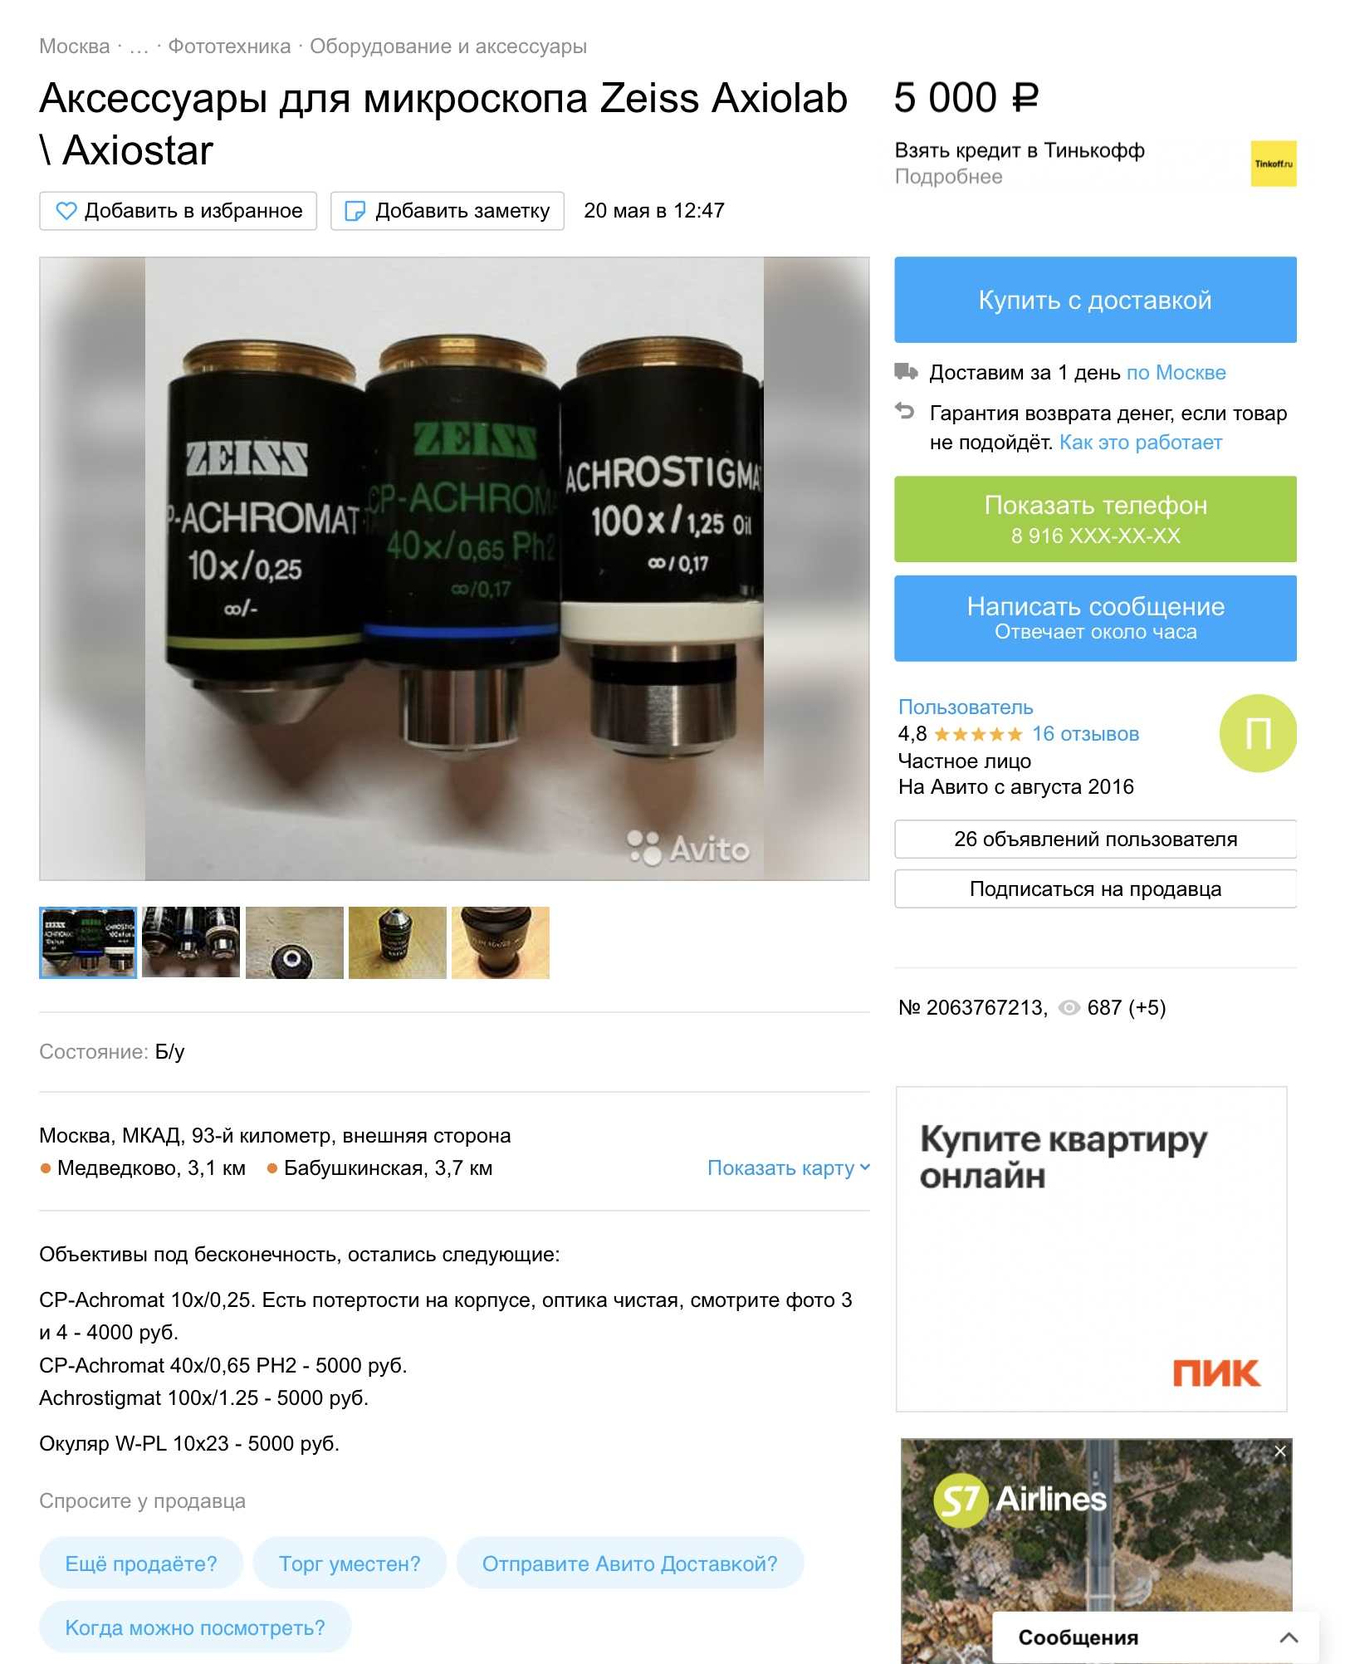Close the S7 Airlines ad
The image size is (1345, 1664).
click(x=1279, y=1451)
